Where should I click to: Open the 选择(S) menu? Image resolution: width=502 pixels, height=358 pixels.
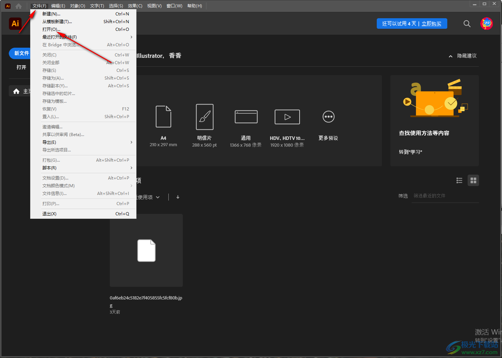pos(116,6)
